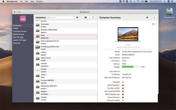Refresh the Computer Summary panel
The width and height of the screenshot is (176, 110).
coord(154,17)
